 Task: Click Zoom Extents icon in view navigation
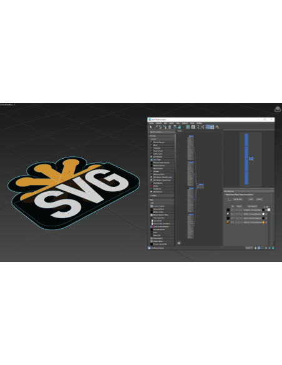coord(266,248)
